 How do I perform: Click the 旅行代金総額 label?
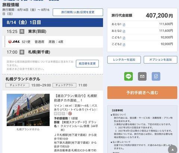pyautogui.click(x=122, y=16)
